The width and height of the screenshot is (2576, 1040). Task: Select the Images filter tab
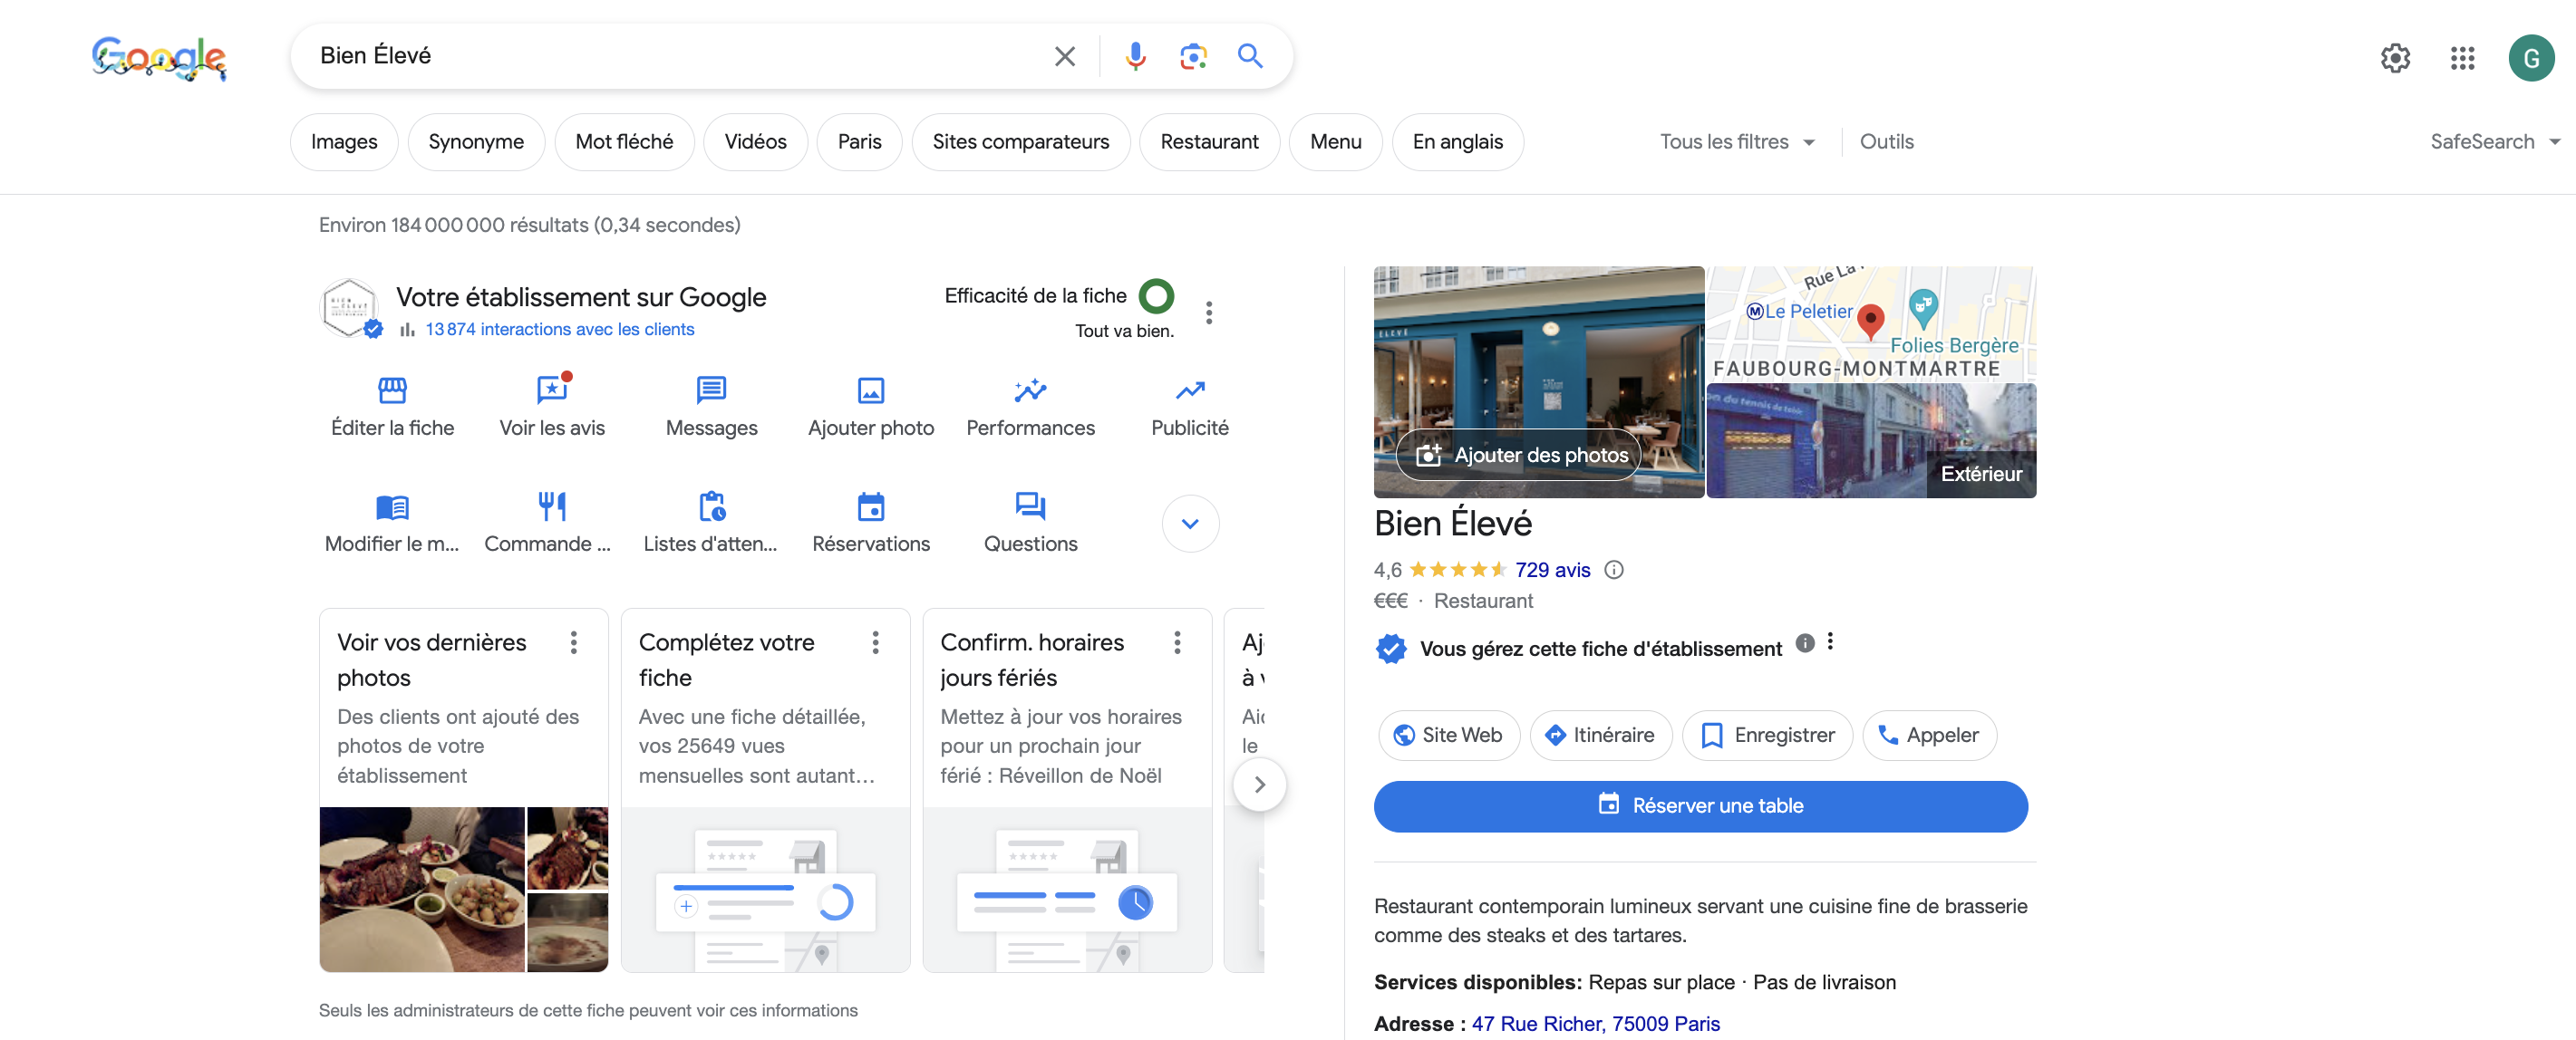344,142
